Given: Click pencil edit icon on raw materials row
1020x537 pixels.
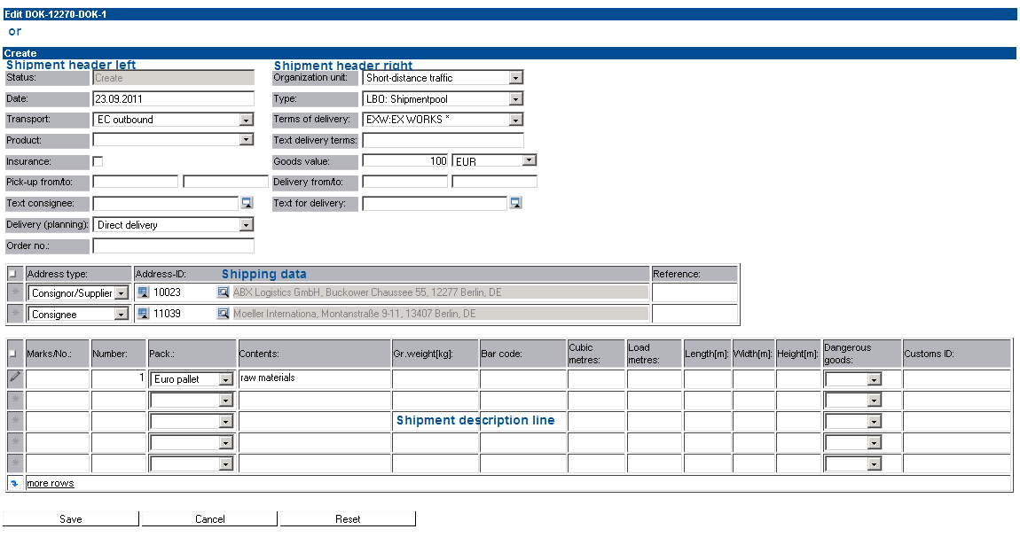Looking at the screenshot, I should tap(15, 377).
